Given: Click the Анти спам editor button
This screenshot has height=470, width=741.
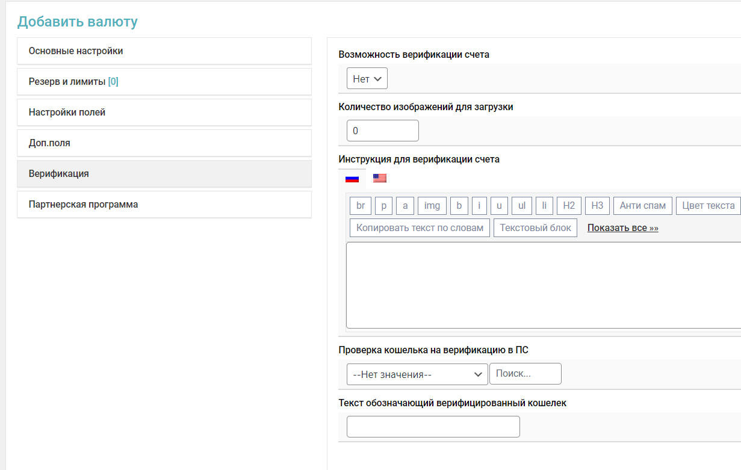Looking at the screenshot, I should 642,206.
